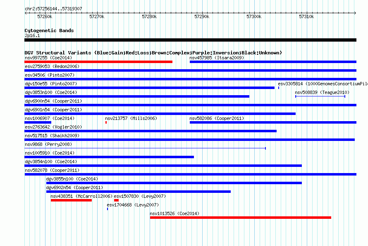The width and height of the screenshot is (368, 246).
Task: Select the esv2763642 (Vogler2010) label
Action: (53, 127)
